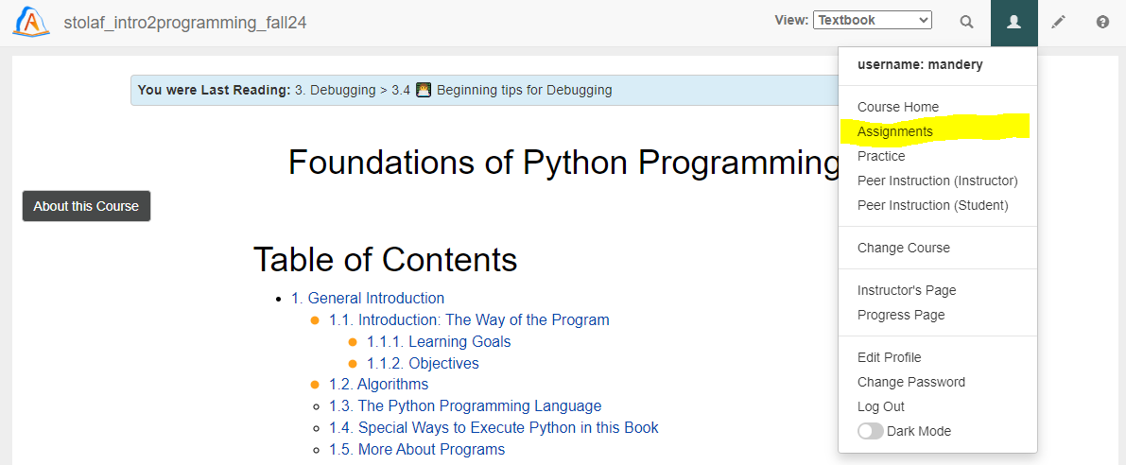The width and height of the screenshot is (1126, 465).
Task: Click 'You were Last Reading:' label
Action: coord(214,91)
